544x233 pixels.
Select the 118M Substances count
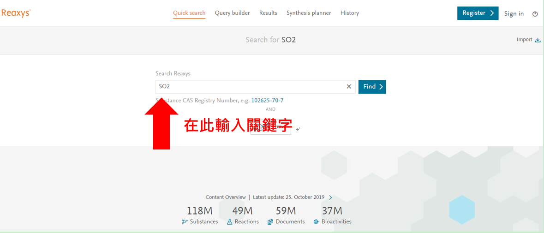click(200, 211)
